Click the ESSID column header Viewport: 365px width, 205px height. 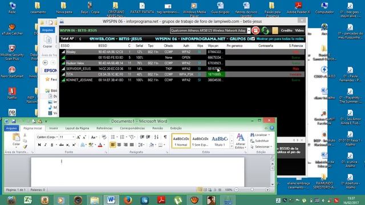(x=65, y=46)
